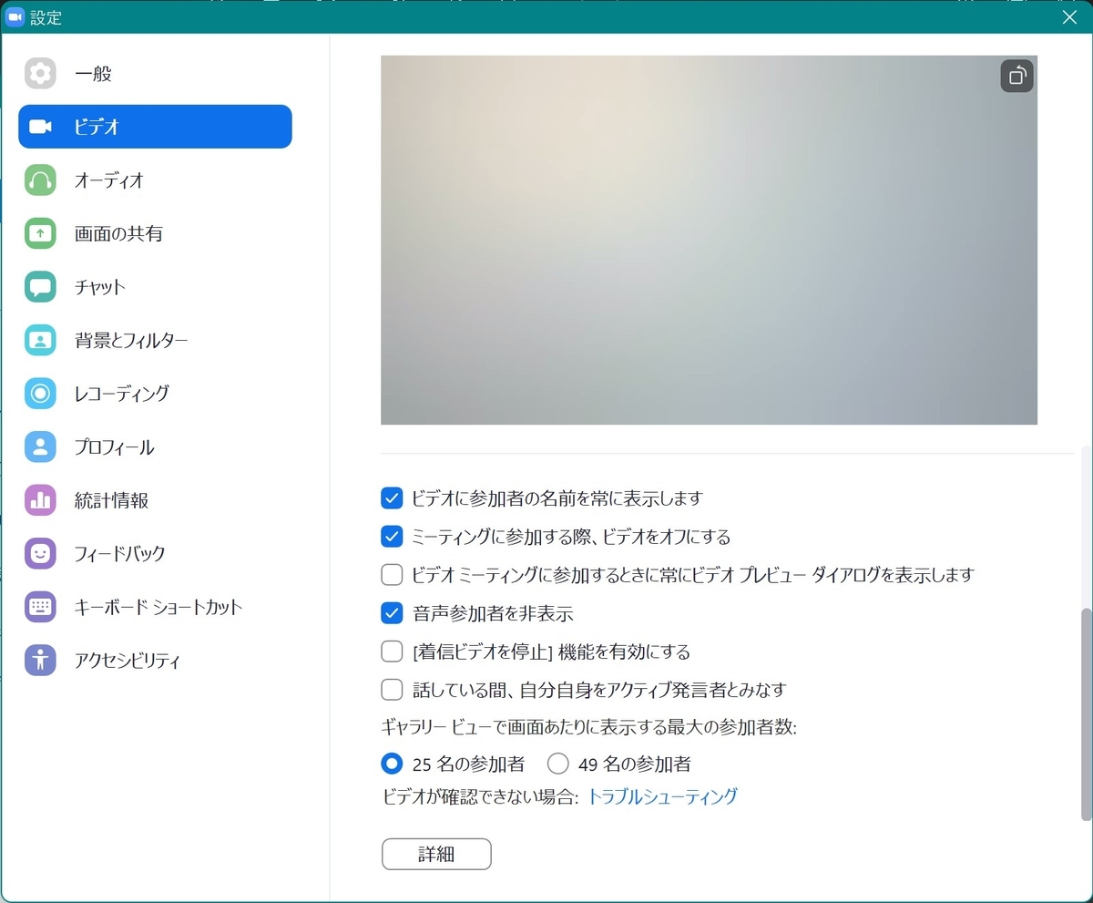Open 背景とフィルター settings icon
The height and width of the screenshot is (903, 1093).
[x=40, y=340]
